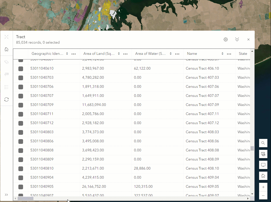This screenshot has width=271, height=202.
Task: Click the filter icon in the left sidebar
Action: click(6, 75)
